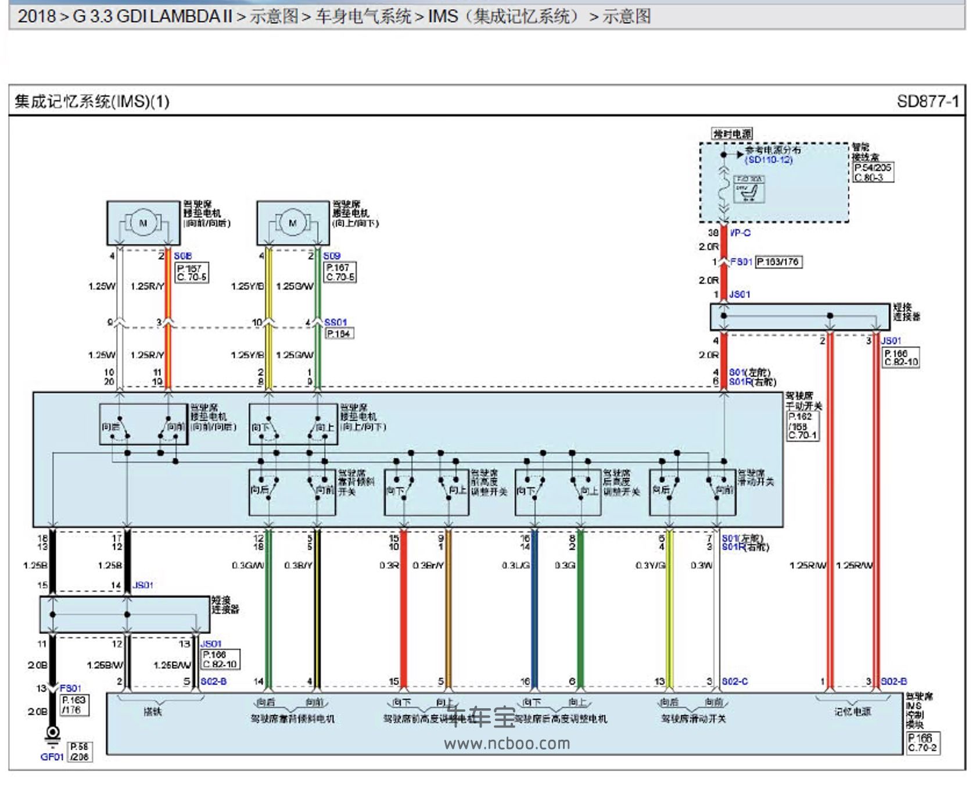Select the 记忆电源 label
This screenshot has height=785, width=976.
[853, 712]
